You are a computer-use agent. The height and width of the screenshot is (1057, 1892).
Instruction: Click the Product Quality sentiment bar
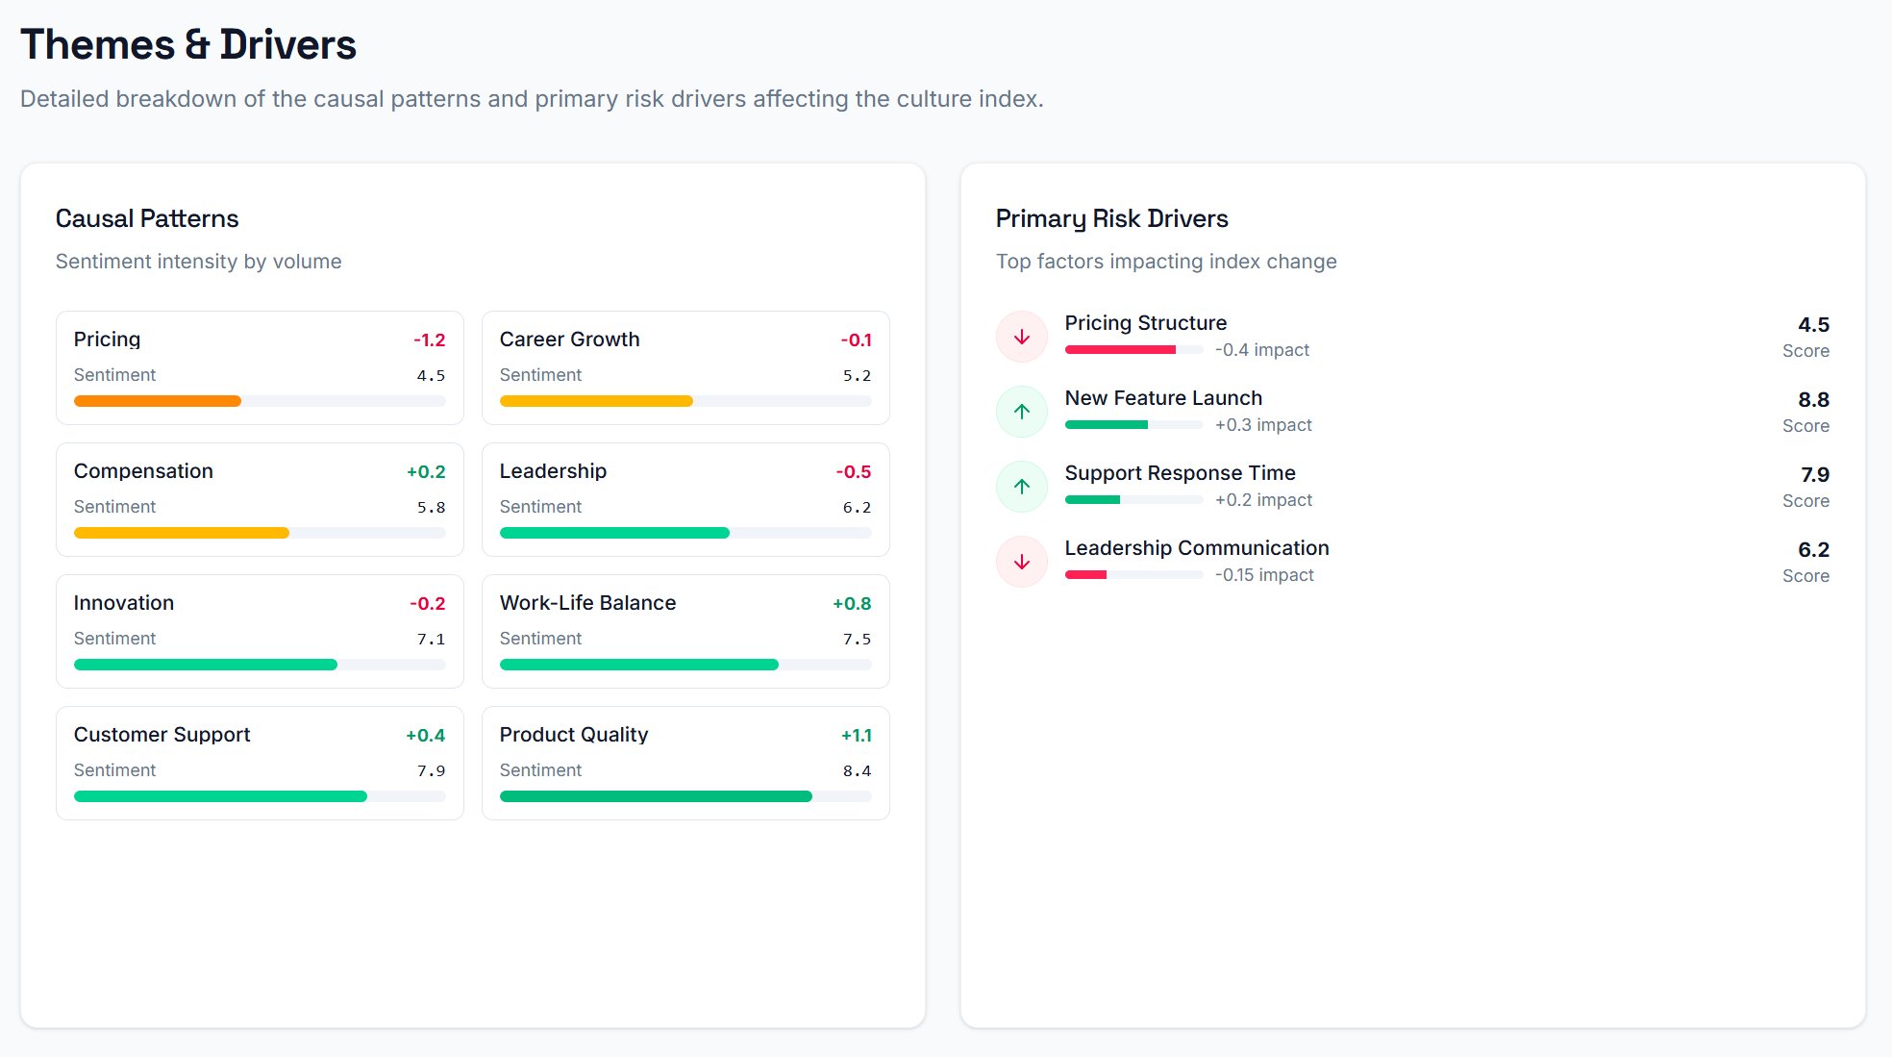click(x=685, y=795)
